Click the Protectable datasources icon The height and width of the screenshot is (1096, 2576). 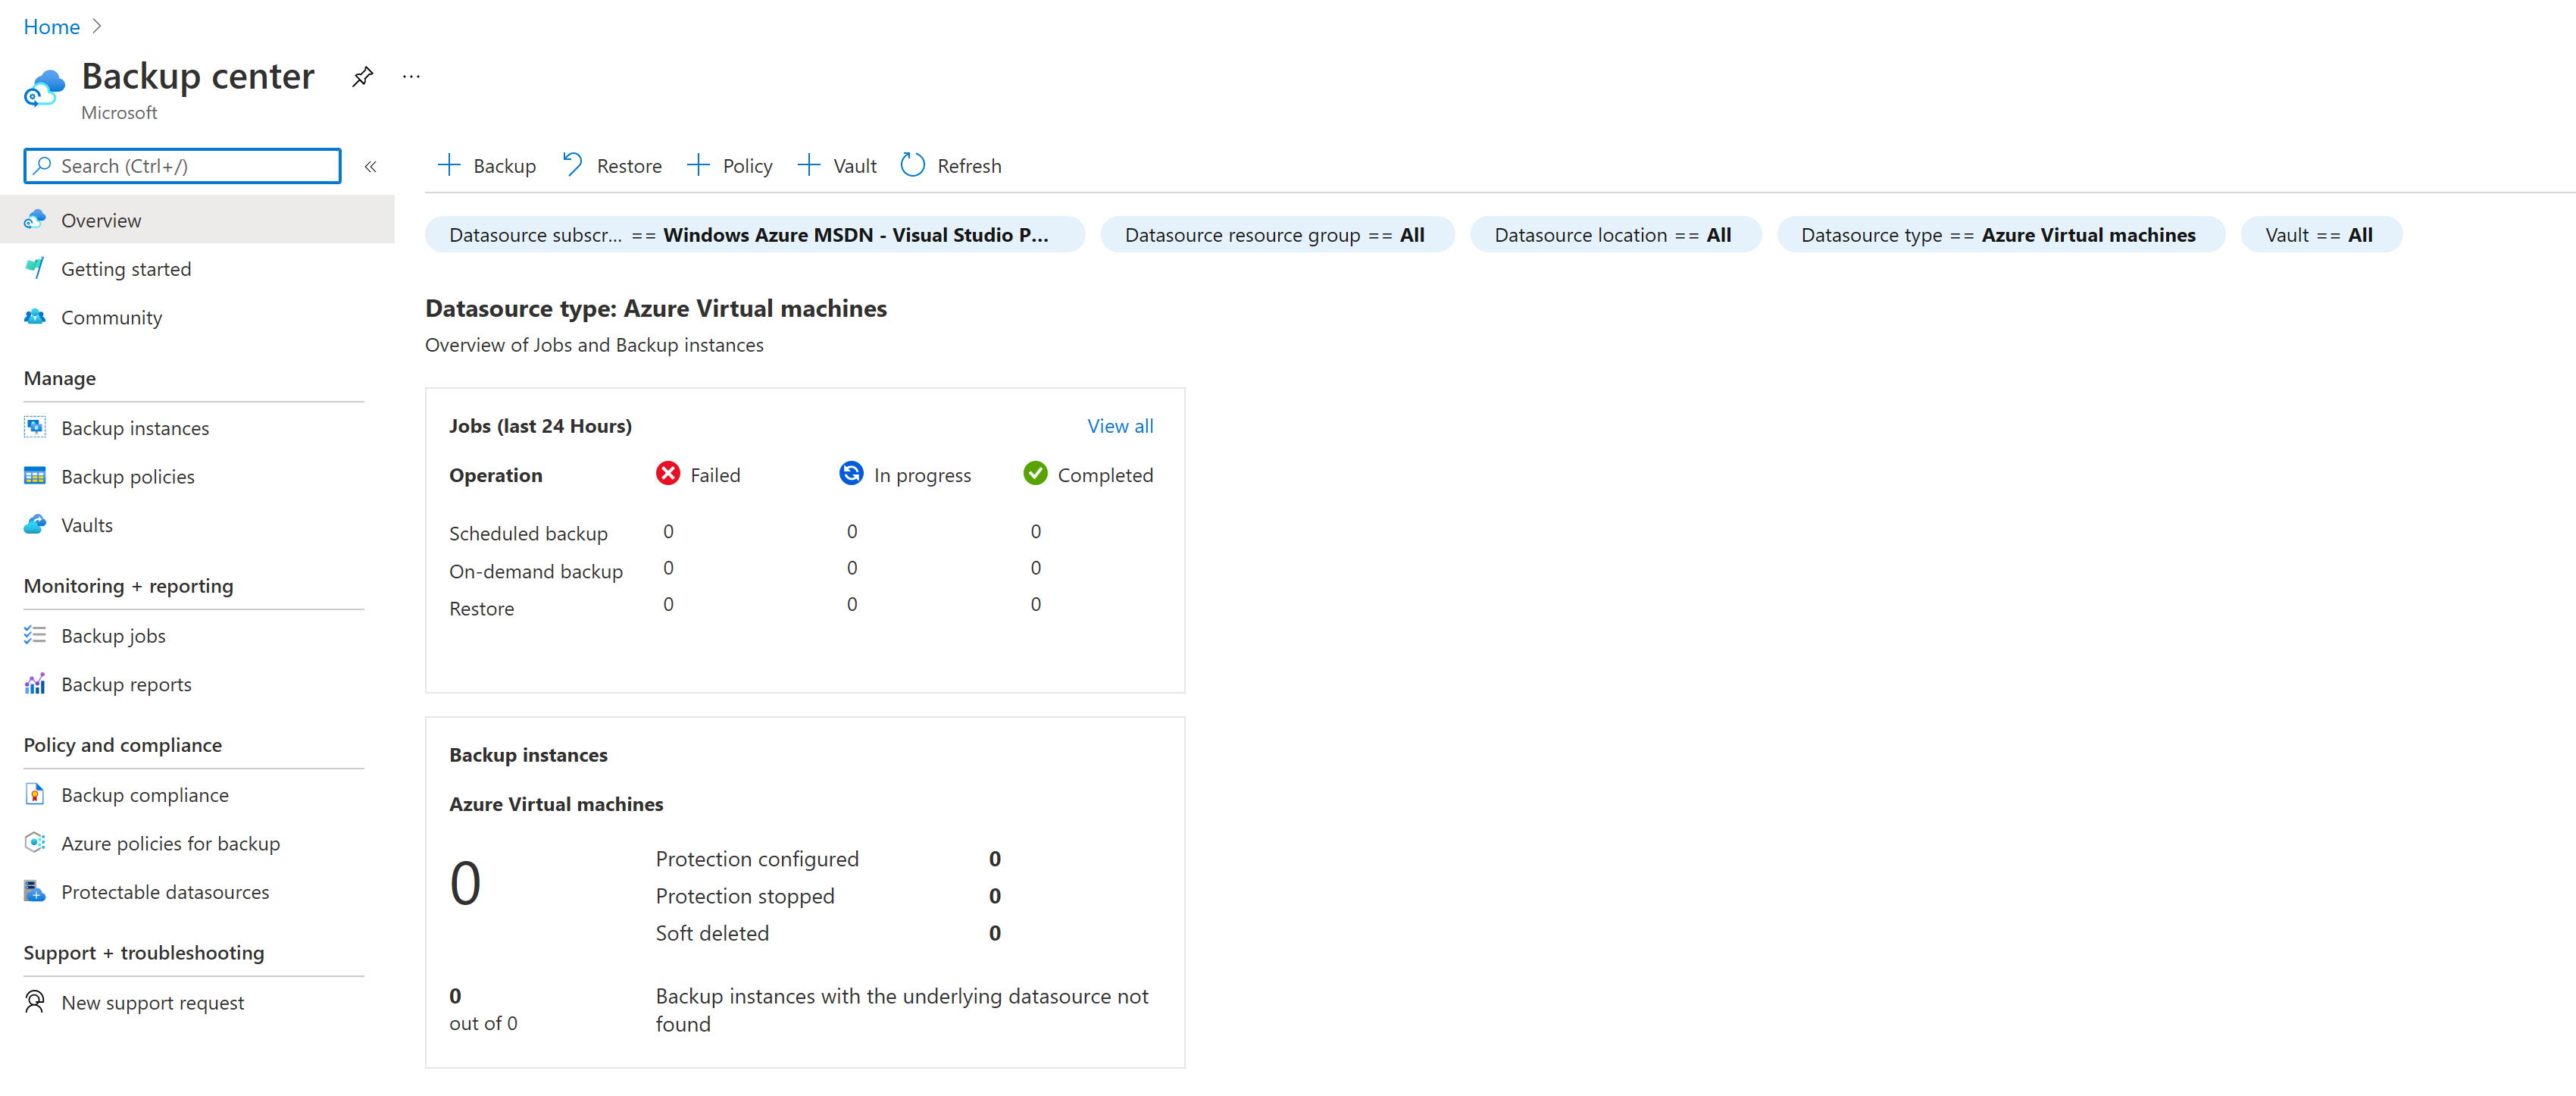pyautogui.click(x=35, y=891)
